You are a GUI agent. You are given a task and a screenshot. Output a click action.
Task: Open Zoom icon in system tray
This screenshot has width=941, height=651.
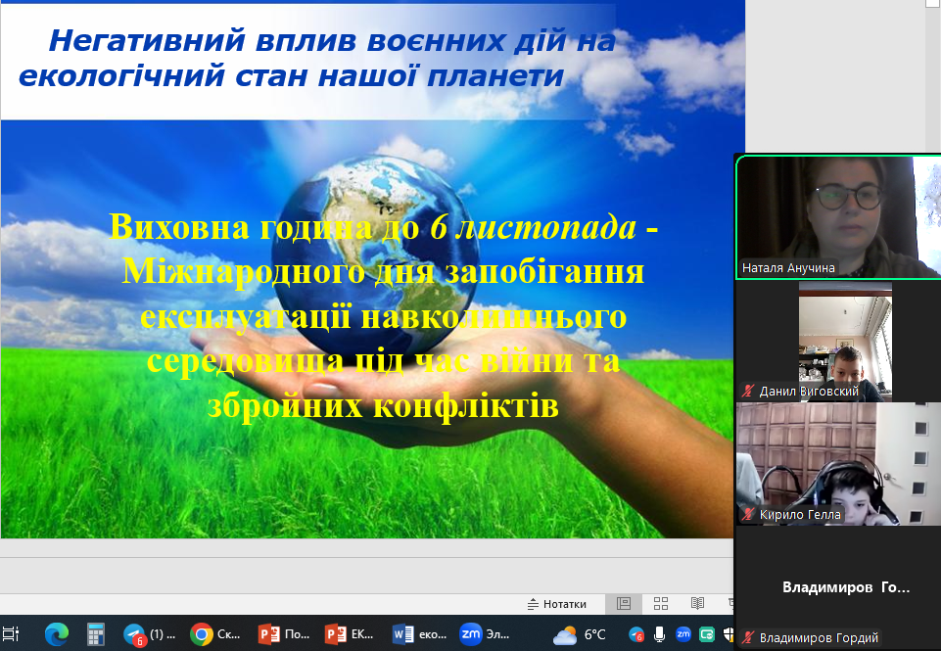pos(683,634)
